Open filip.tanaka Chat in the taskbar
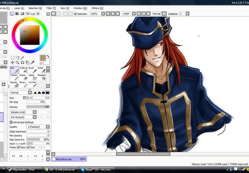This screenshot has width=249, height=173. (x=24, y=170)
